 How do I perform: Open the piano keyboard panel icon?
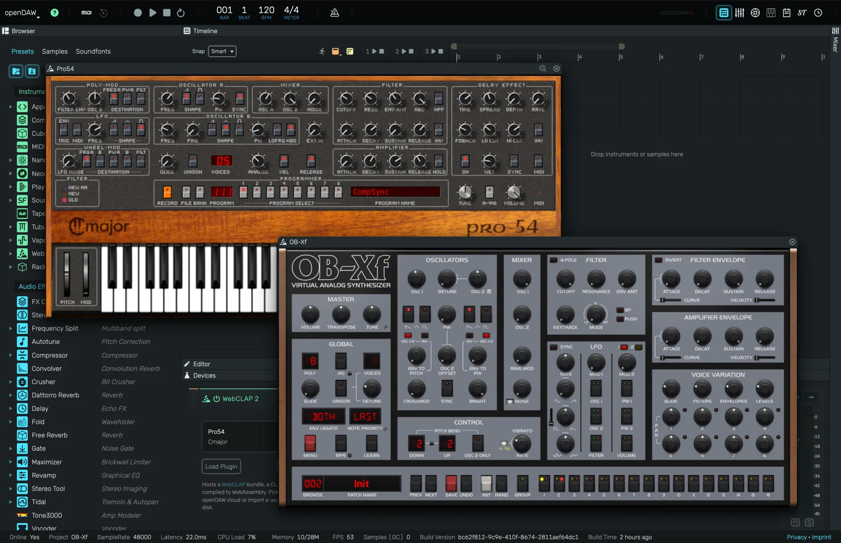pyautogui.click(x=771, y=13)
